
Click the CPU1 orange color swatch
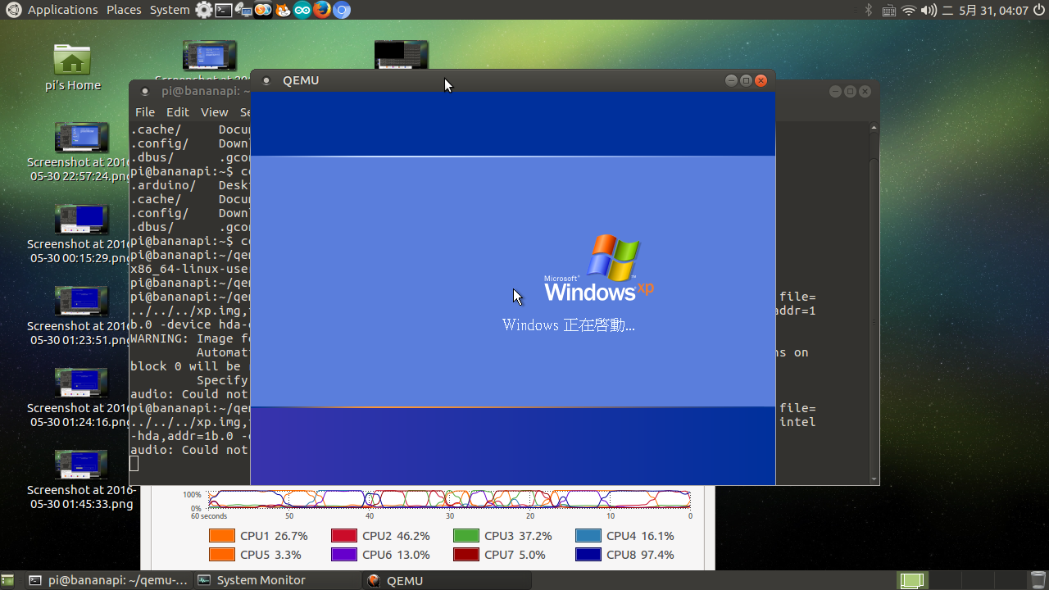pyautogui.click(x=222, y=536)
